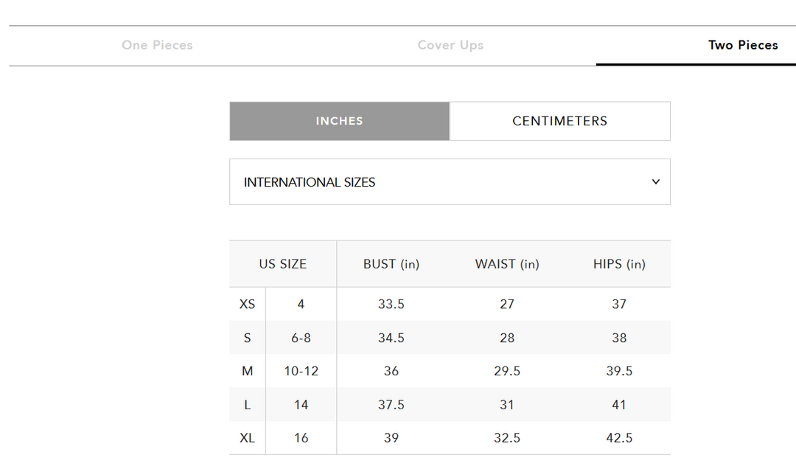The height and width of the screenshot is (469, 796).
Task: Select the S size label
Action: (x=247, y=338)
